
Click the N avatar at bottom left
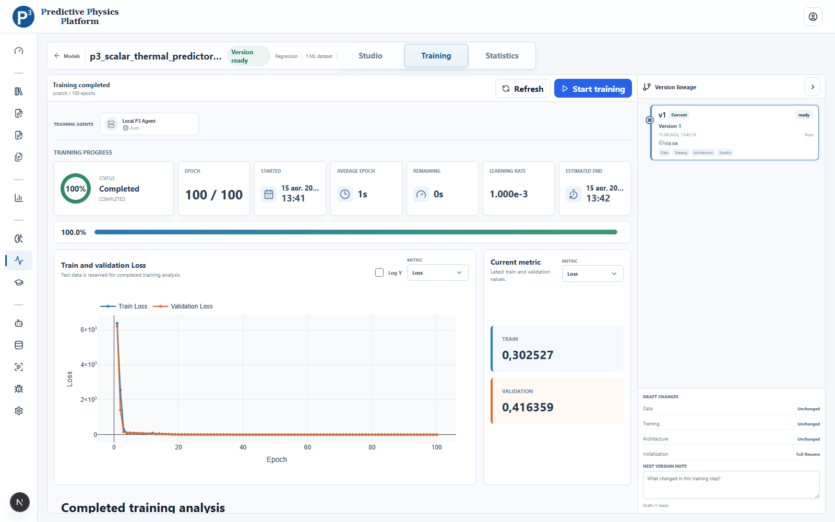[x=20, y=503]
